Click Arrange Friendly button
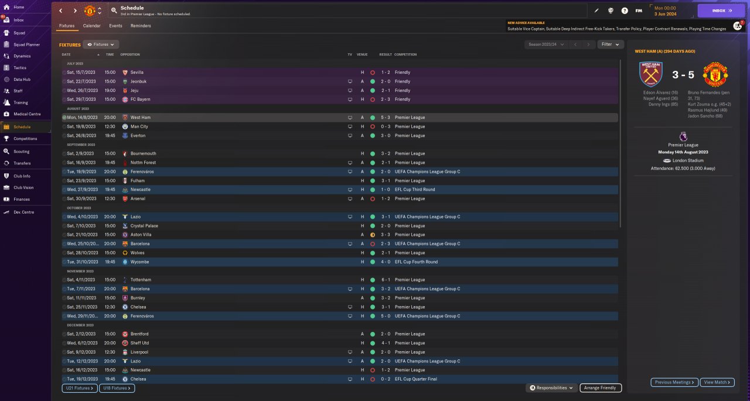 click(601, 388)
